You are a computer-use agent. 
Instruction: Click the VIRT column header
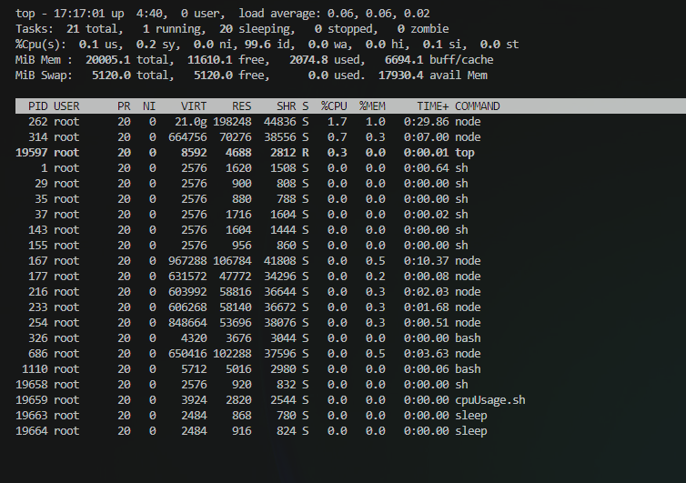pyautogui.click(x=194, y=106)
